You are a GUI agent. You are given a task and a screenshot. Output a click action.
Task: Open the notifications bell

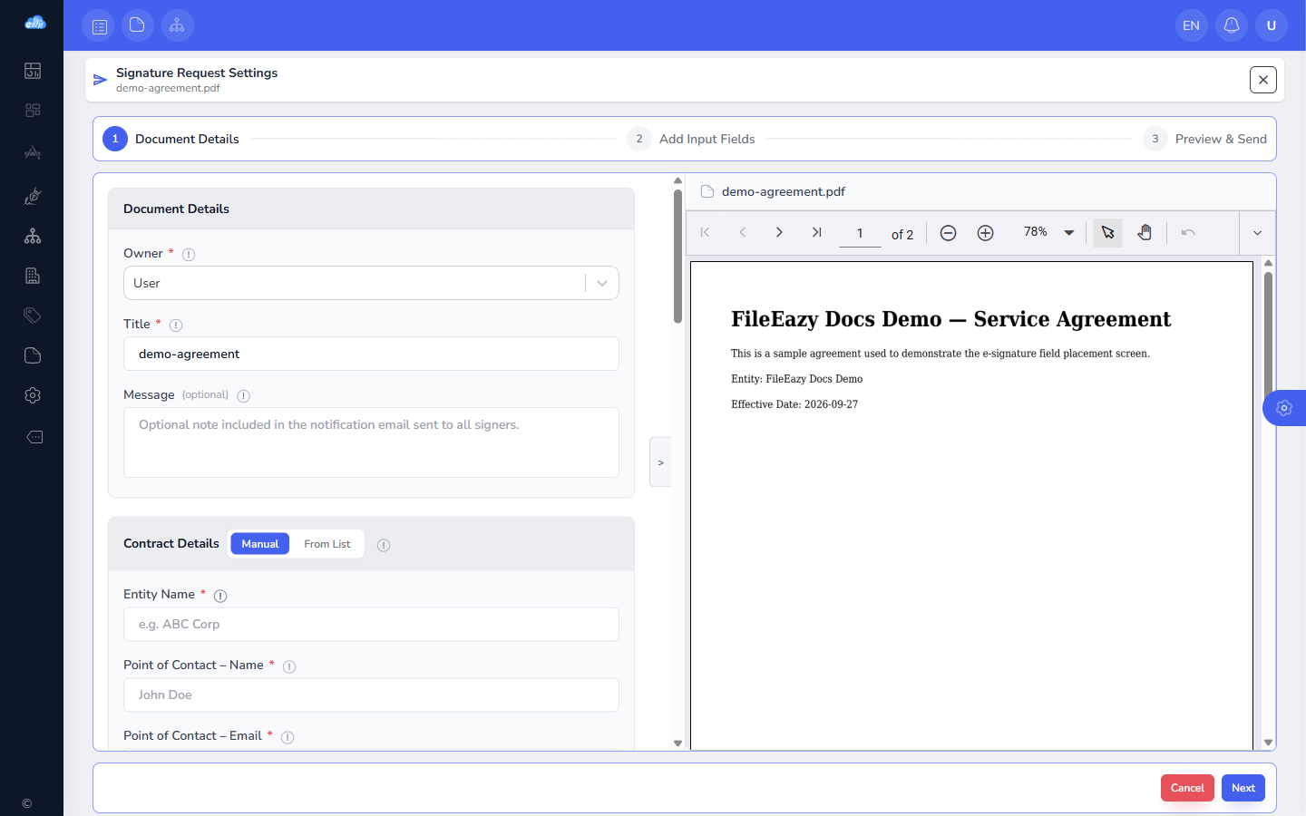coord(1232,25)
